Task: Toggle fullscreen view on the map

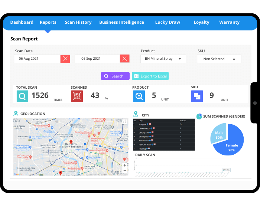Action: tap(124, 122)
